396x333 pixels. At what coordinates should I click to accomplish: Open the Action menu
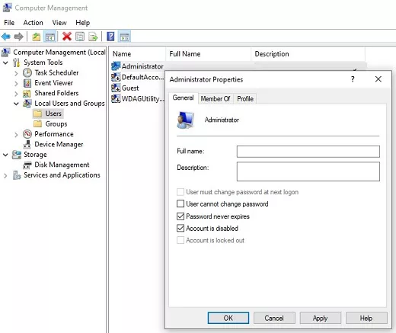tap(33, 23)
